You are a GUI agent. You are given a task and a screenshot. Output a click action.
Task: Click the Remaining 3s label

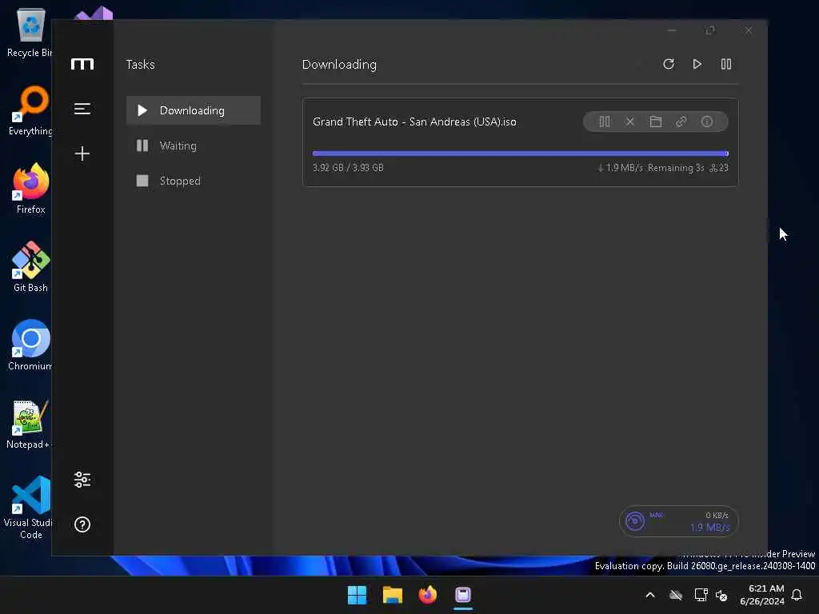pos(676,168)
